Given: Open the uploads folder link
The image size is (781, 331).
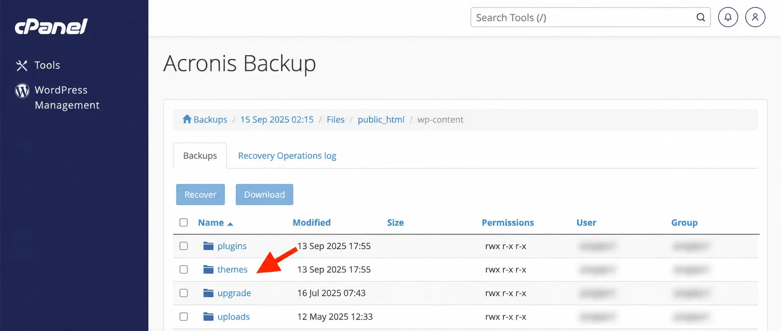Looking at the screenshot, I should (x=234, y=316).
